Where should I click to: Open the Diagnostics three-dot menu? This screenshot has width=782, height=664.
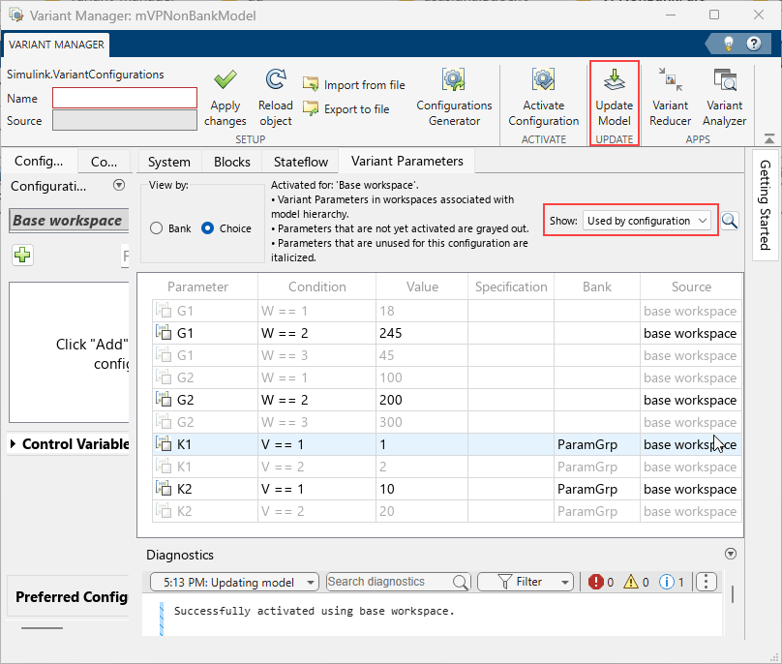point(706,582)
